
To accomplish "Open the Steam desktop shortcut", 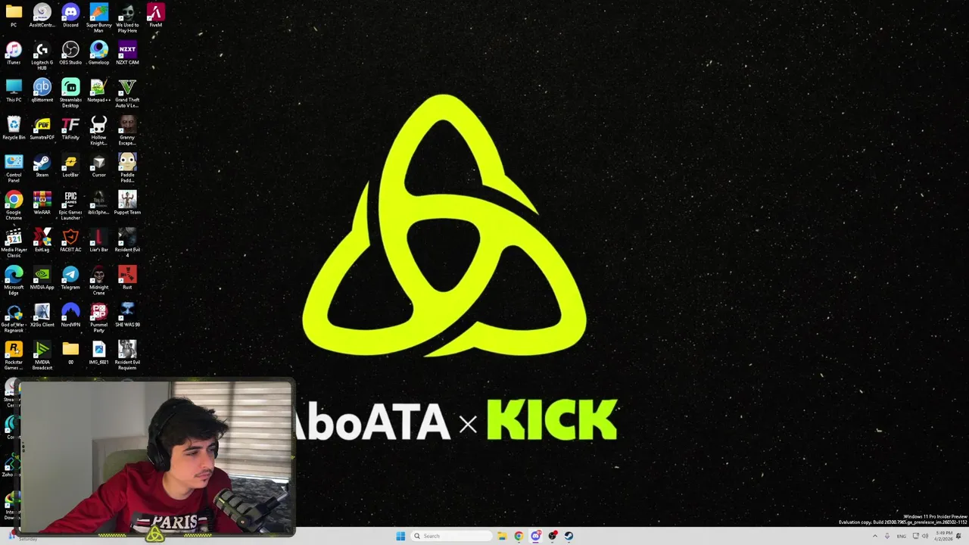I will coord(42,165).
